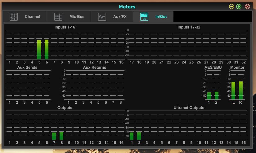Minimize the Meters window

tap(231, 7)
